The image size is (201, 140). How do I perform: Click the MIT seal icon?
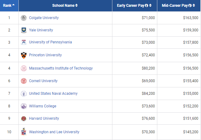pyautogui.click(x=24, y=68)
